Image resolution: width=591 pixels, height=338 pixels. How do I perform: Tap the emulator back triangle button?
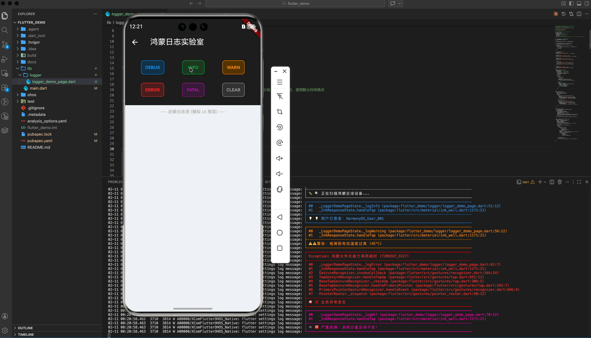tap(280, 217)
